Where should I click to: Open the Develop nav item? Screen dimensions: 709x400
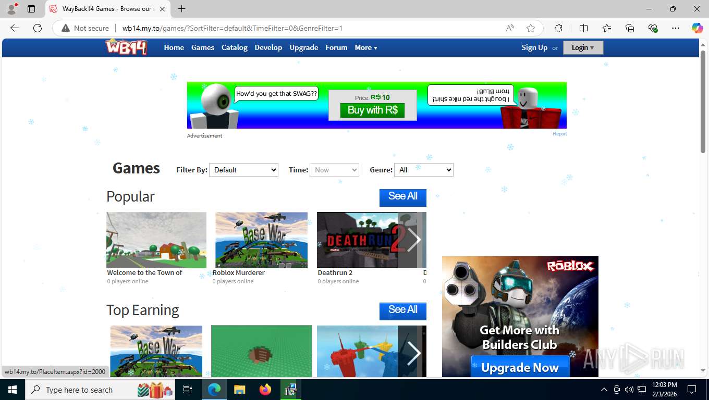pos(268,47)
